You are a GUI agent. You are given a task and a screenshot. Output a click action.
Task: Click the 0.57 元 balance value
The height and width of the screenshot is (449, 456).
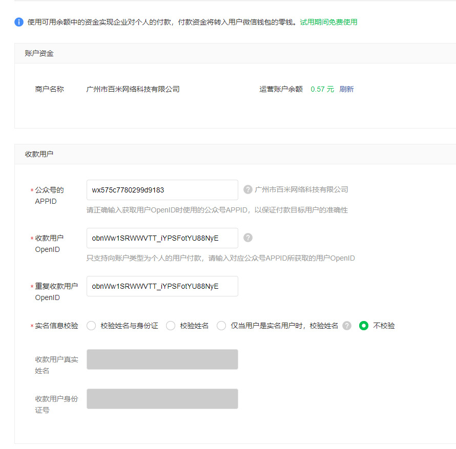pos(322,89)
